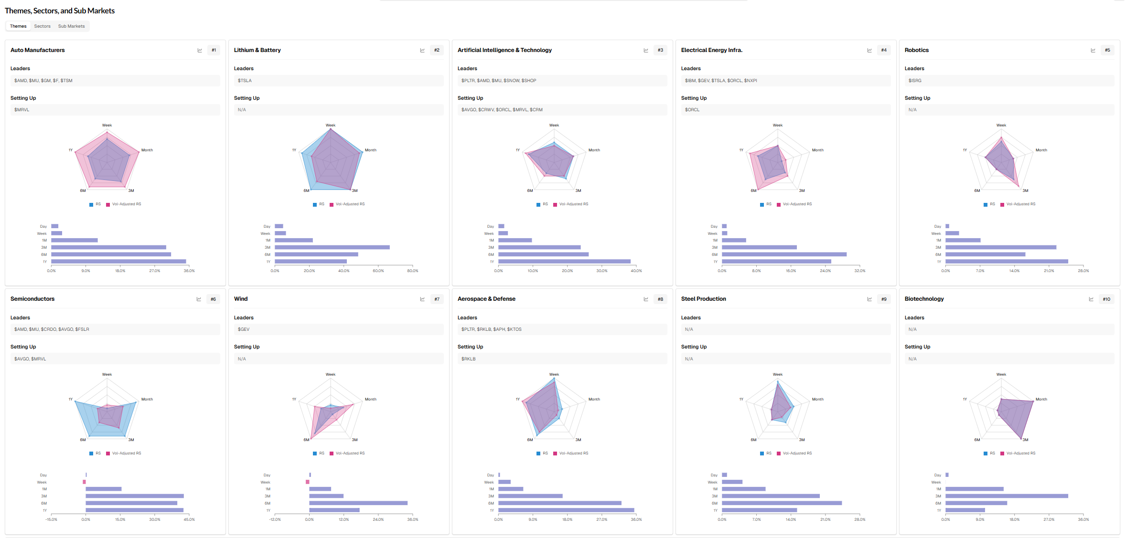Click the 1Y bar in Aerospace & Defense chart
Viewport: 1126px width, 538px height.
566,510
